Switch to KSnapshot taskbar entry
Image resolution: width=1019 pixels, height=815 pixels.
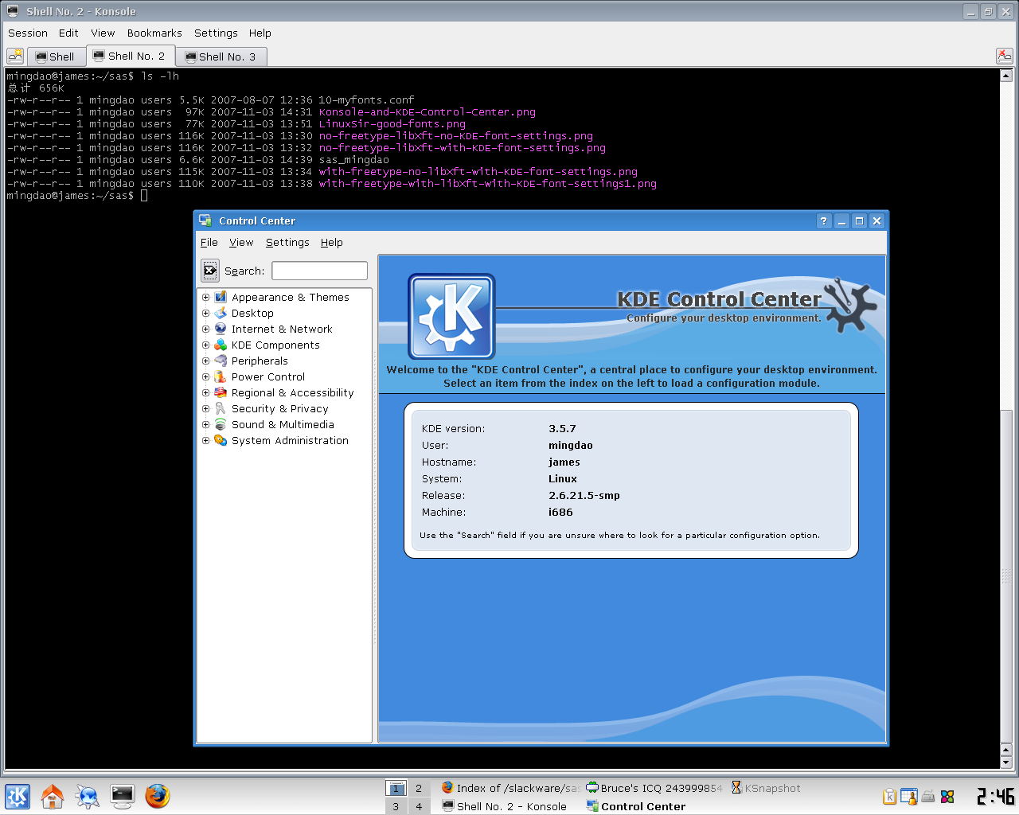766,788
